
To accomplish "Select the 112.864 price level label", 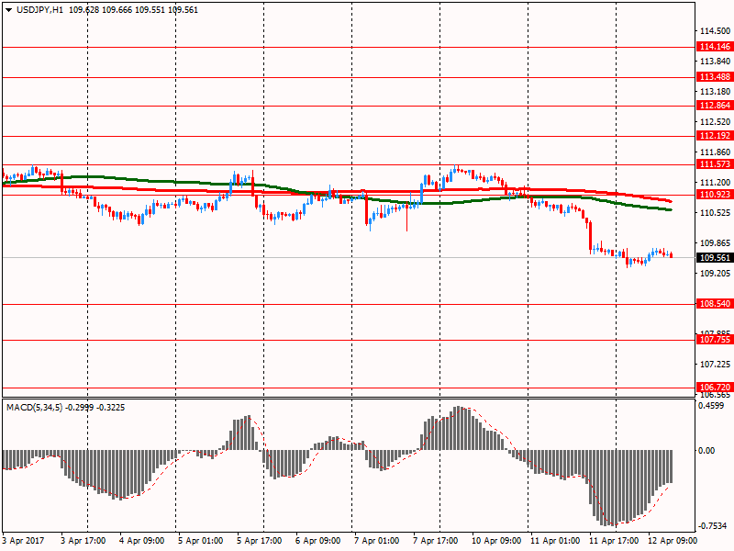I will coord(715,106).
